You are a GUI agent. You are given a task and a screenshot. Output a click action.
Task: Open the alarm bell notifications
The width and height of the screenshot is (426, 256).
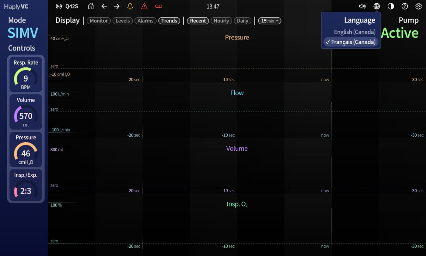130,6
